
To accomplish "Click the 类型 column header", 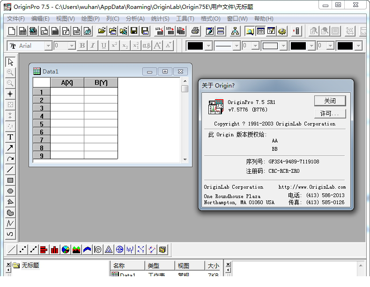I will 160,266.
